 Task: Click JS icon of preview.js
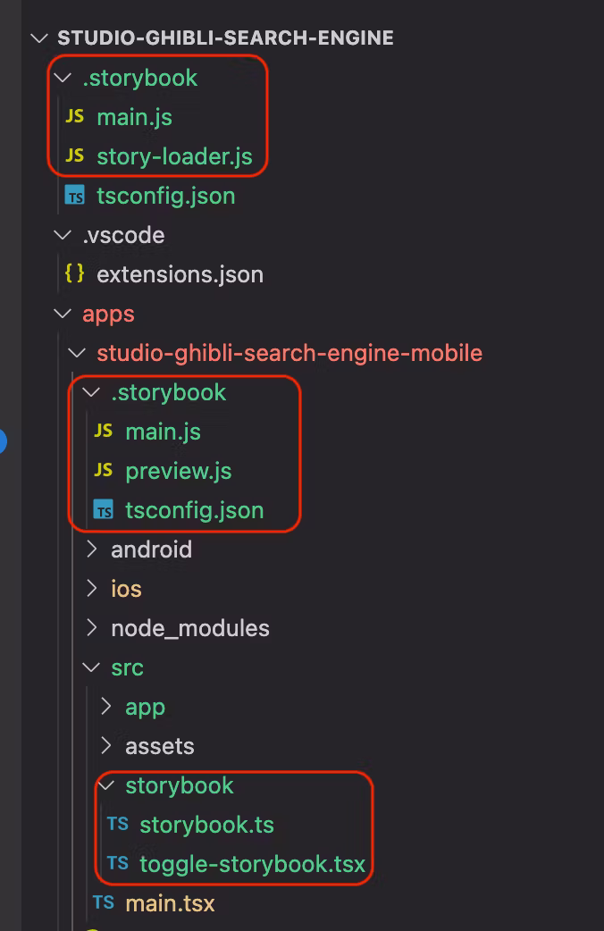point(104,471)
